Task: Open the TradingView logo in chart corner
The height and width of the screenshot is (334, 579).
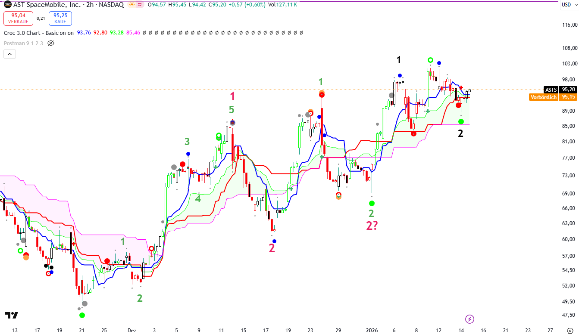Action: [12, 315]
